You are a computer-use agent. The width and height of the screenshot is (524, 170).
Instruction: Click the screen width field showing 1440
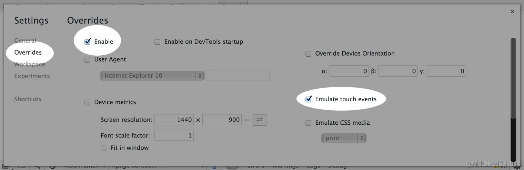pyautogui.click(x=174, y=120)
